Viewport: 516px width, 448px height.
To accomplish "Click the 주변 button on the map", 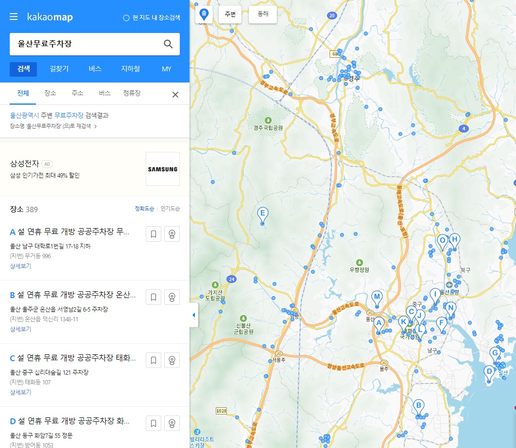I will point(230,15).
